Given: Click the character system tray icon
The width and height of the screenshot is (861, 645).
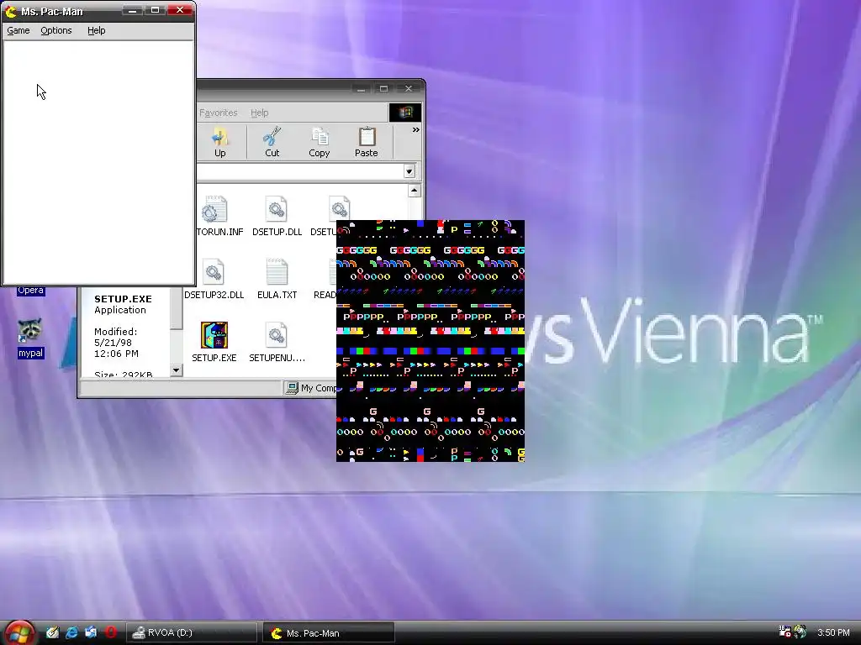Looking at the screenshot, I should (800, 632).
